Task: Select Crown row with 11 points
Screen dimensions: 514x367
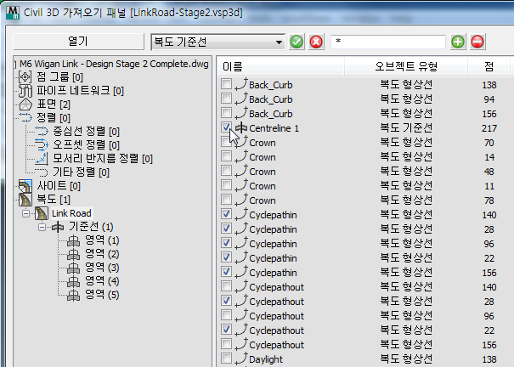Action: coord(364,186)
